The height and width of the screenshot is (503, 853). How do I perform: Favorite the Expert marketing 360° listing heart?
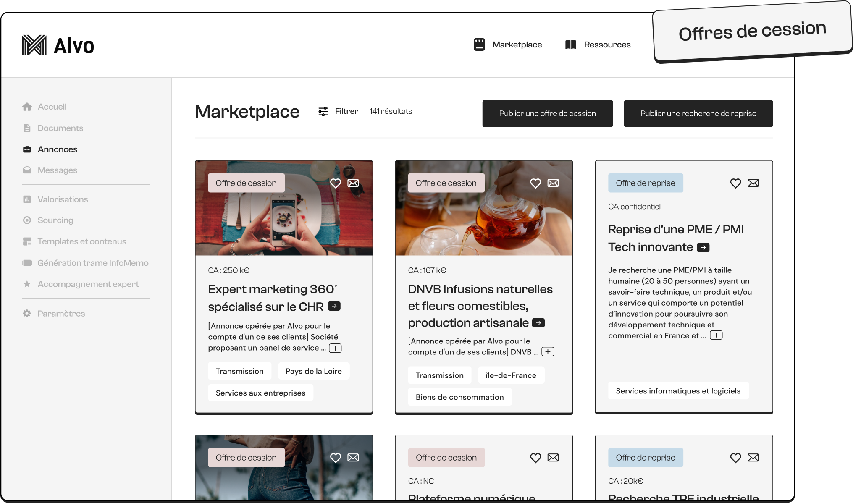click(x=335, y=183)
